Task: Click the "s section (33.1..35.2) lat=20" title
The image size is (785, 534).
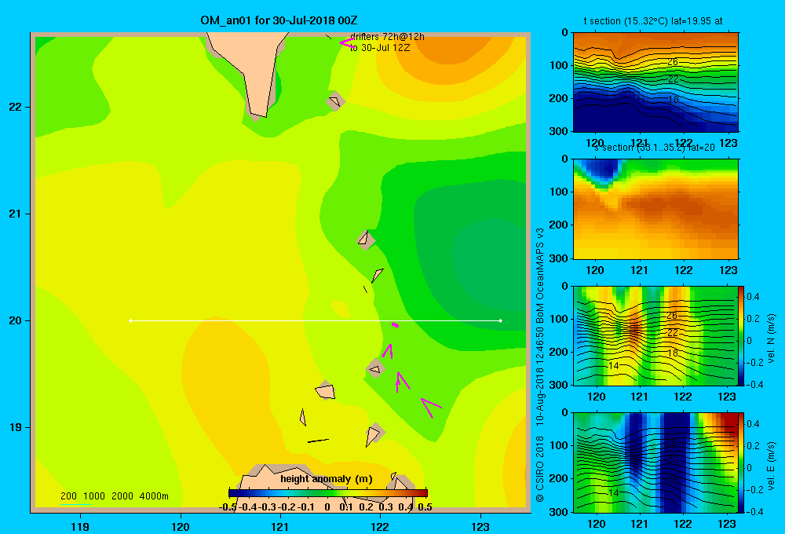Action: 655,148
